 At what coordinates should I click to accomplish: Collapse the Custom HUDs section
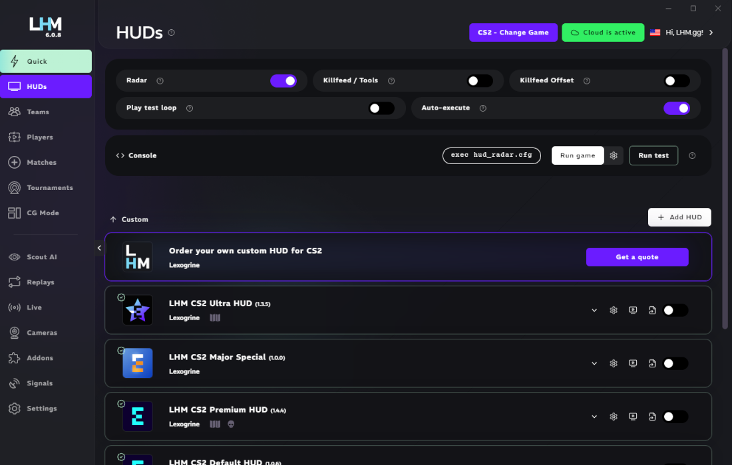[112, 219]
